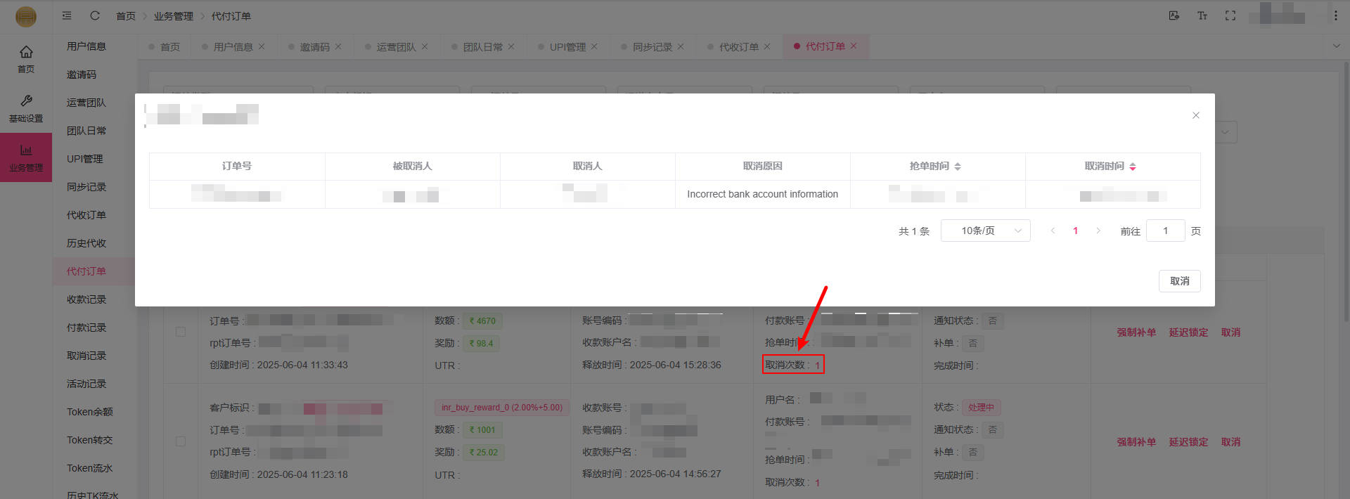
Task: Click the fullscreen toggle icon
Action: (x=1230, y=15)
